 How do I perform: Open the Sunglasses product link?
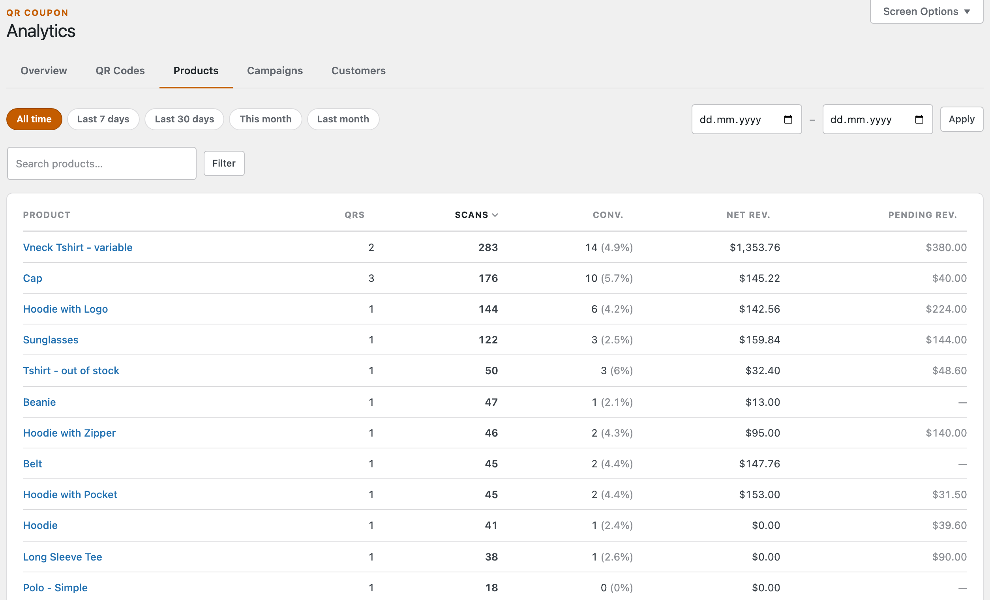coord(51,340)
